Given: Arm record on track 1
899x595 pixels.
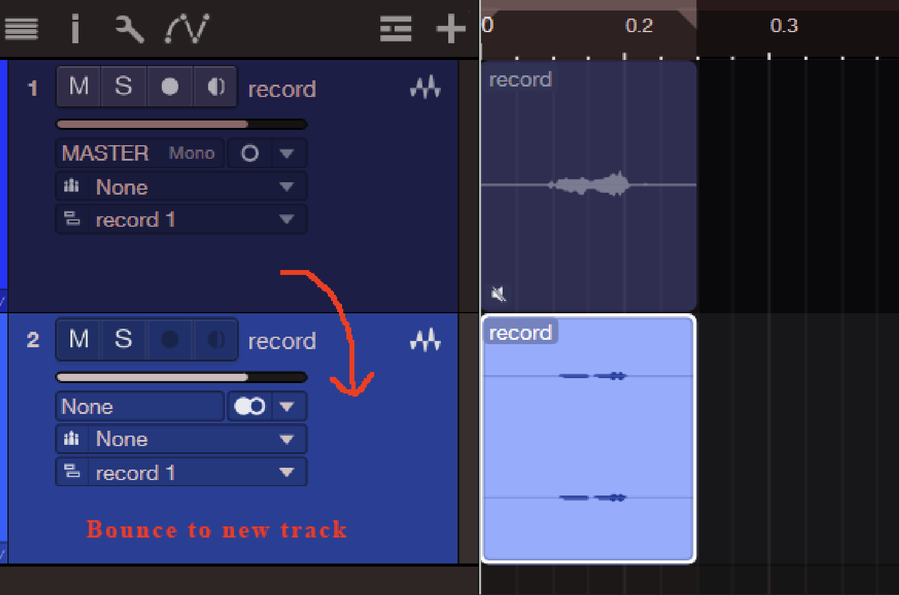Looking at the screenshot, I should (170, 87).
